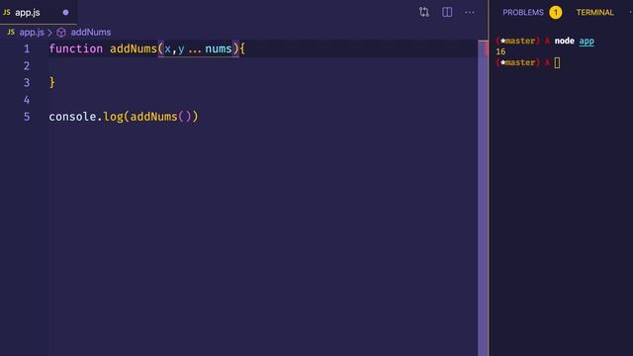Click line number 4 in the gutter
633x356 pixels.
tap(27, 100)
